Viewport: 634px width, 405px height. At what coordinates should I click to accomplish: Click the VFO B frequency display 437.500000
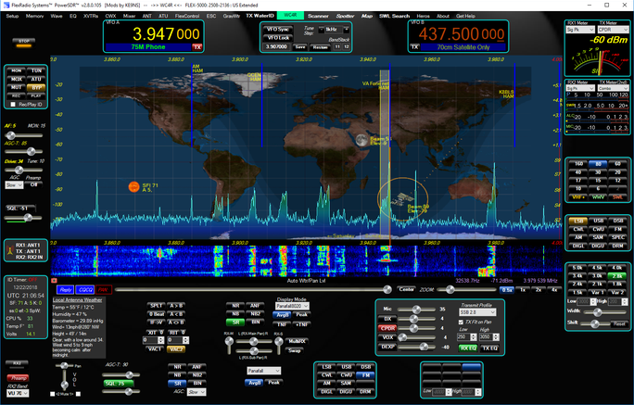[462, 34]
